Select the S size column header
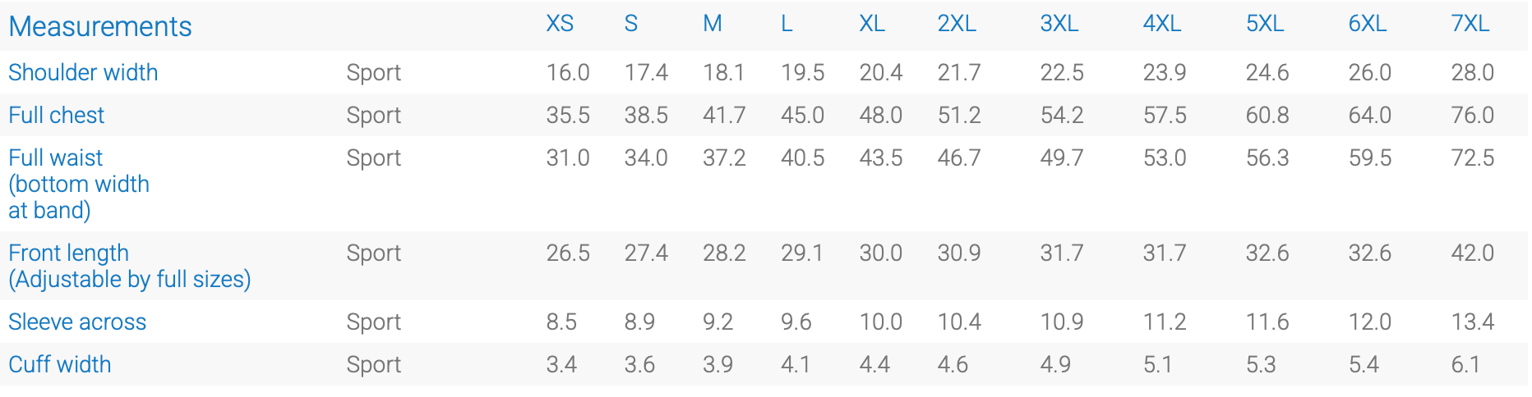1532x397 pixels. click(630, 24)
